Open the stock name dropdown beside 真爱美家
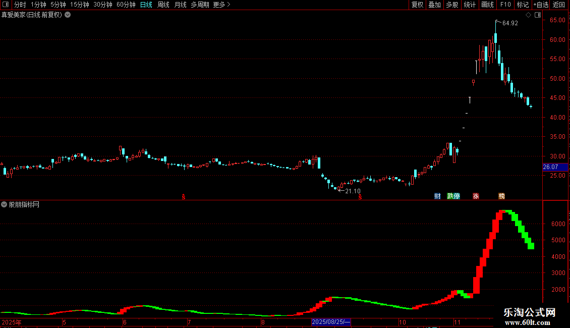The height and width of the screenshot is (328, 570). coord(68,15)
